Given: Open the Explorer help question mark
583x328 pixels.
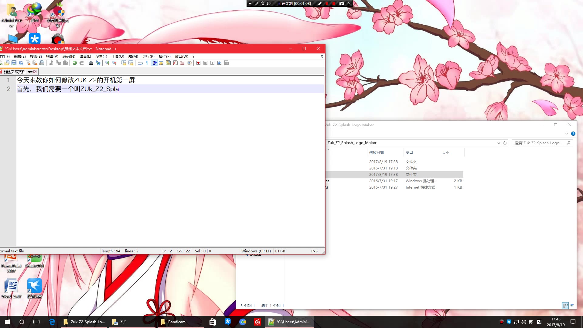Looking at the screenshot, I should [x=573, y=134].
